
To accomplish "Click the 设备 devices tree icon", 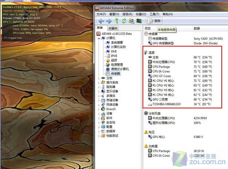I will (x=103, y=113).
